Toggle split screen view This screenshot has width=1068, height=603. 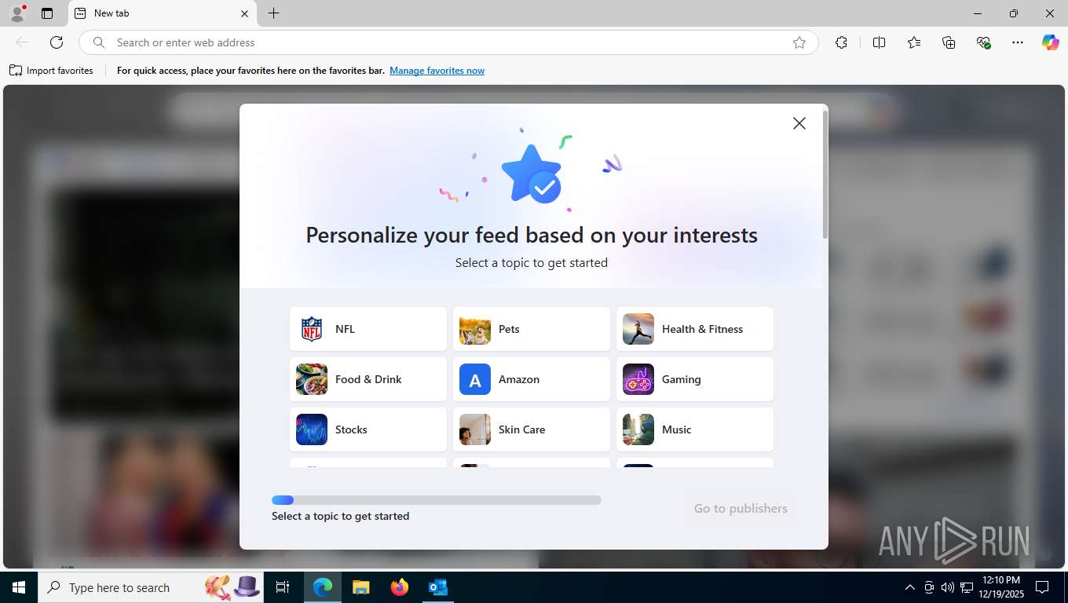pyautogui.click(x=880, y=42)
